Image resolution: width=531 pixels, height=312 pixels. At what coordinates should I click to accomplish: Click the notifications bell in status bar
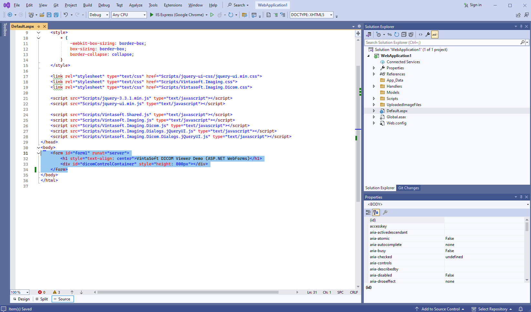coord(521,309)
